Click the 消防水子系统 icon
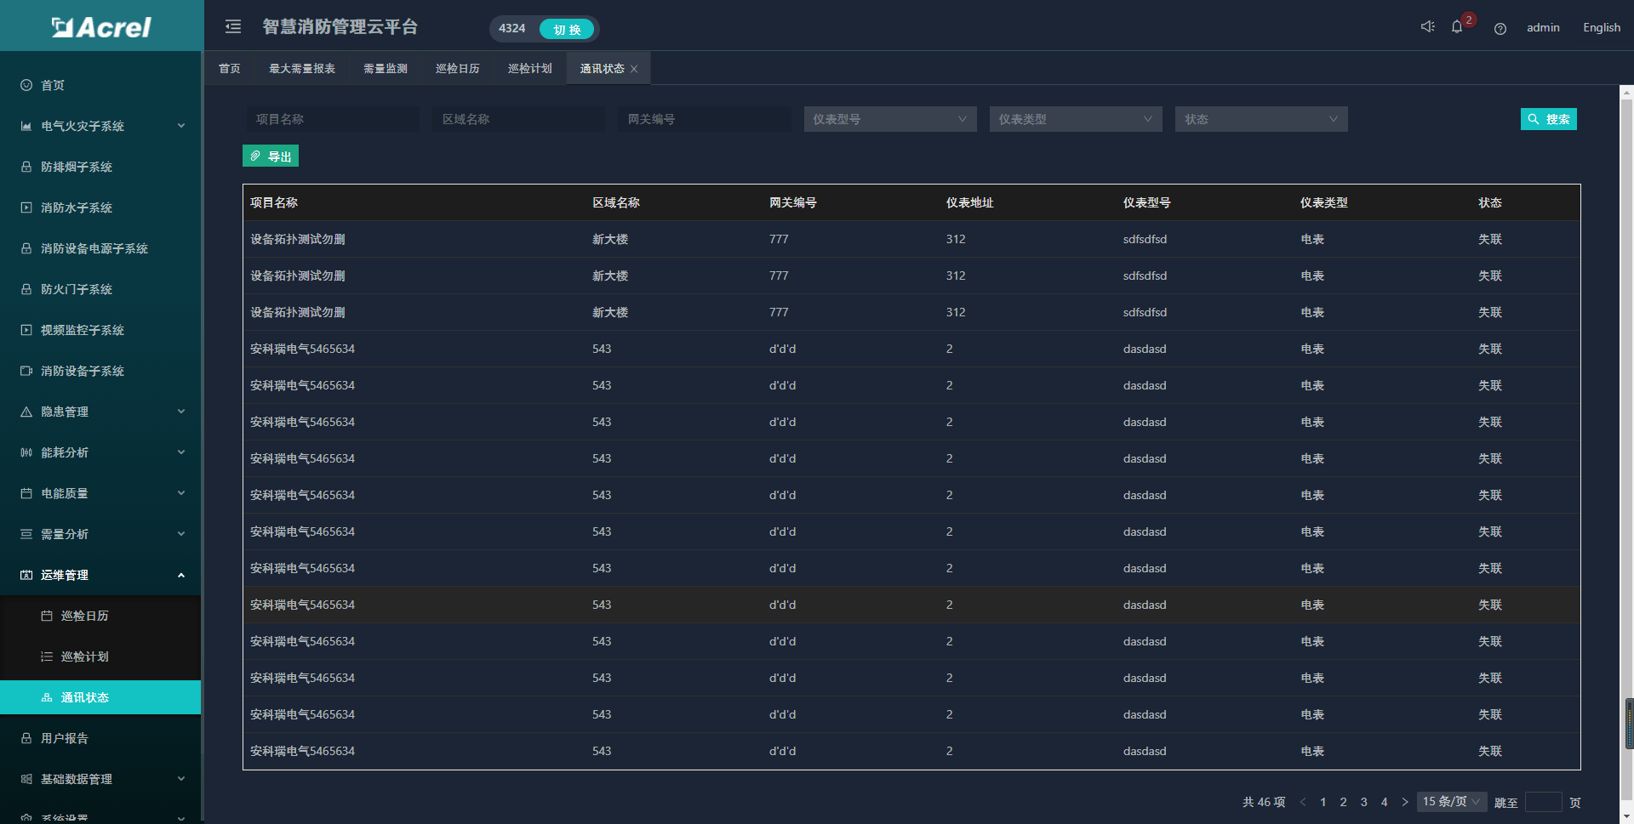The height and width of the screenshot is (824, 1634). click(x=26, y=207)
